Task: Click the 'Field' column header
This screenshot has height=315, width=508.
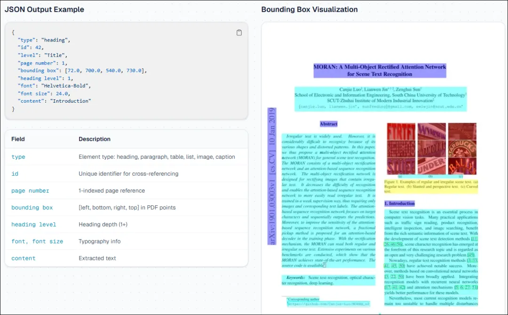Action: [18, 139]
